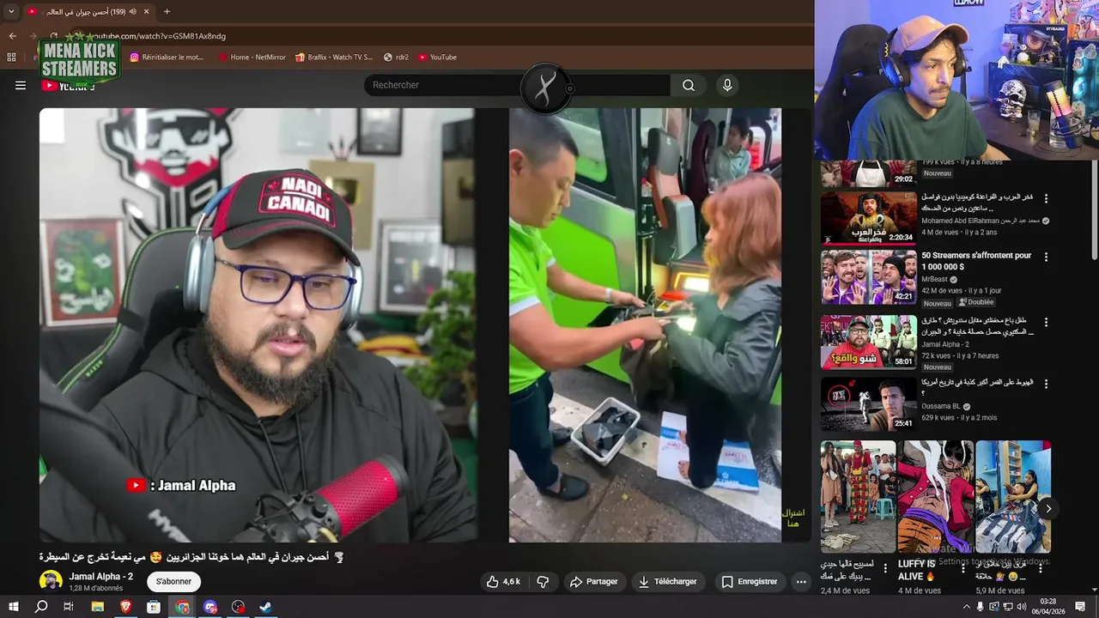The height and width of the screenshot is (618, 1099).
Task: Open Windows taskbar search
Action: point(41,607)
